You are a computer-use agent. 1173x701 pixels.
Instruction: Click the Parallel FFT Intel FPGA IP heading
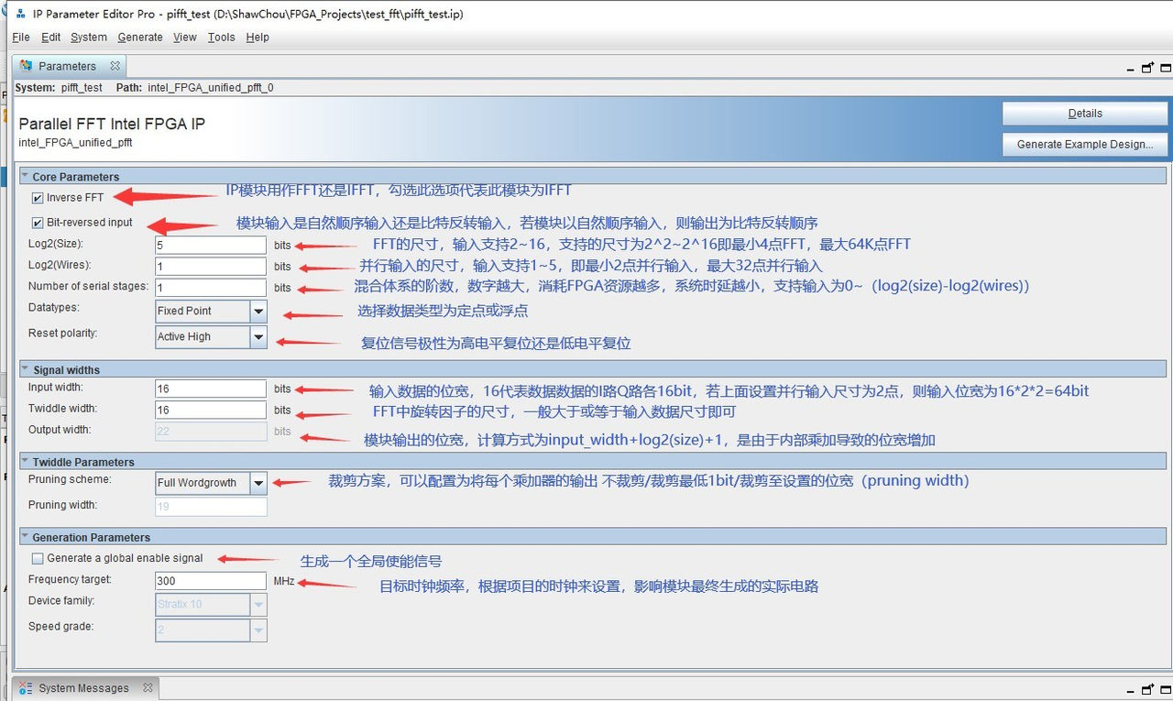click(112, 124)
